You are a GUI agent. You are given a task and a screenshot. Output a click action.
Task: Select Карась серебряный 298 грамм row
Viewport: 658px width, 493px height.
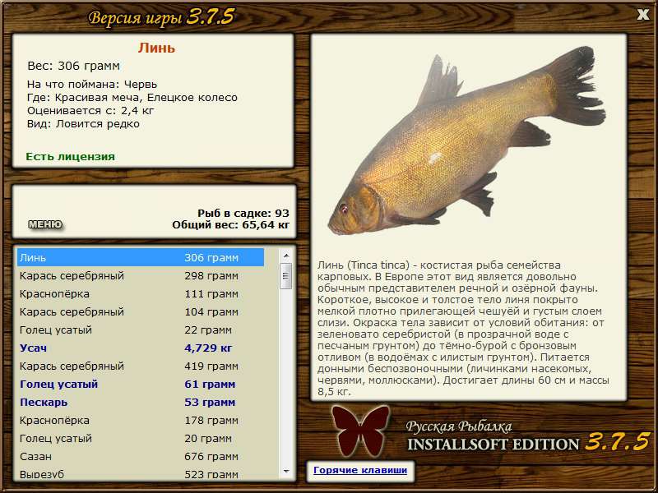click(141, 275)
